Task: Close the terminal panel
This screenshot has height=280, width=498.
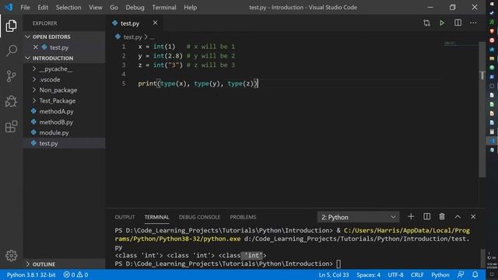Action: coord(473,216)
